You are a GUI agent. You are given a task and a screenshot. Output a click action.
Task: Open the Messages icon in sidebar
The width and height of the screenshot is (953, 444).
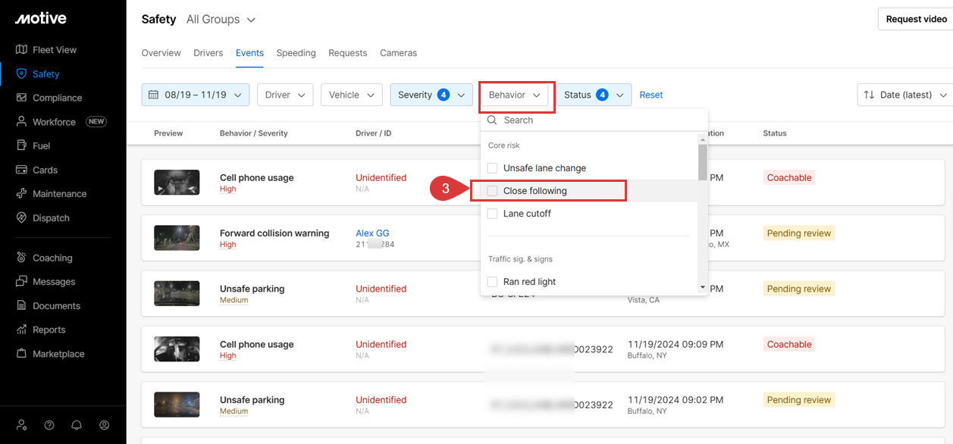pyautogui.click(x=21, y=282)
